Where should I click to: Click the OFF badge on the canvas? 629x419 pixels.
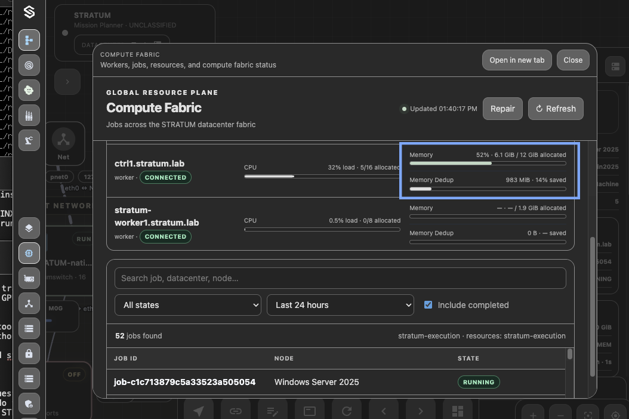pyautogui.click(x=74, y=374)
